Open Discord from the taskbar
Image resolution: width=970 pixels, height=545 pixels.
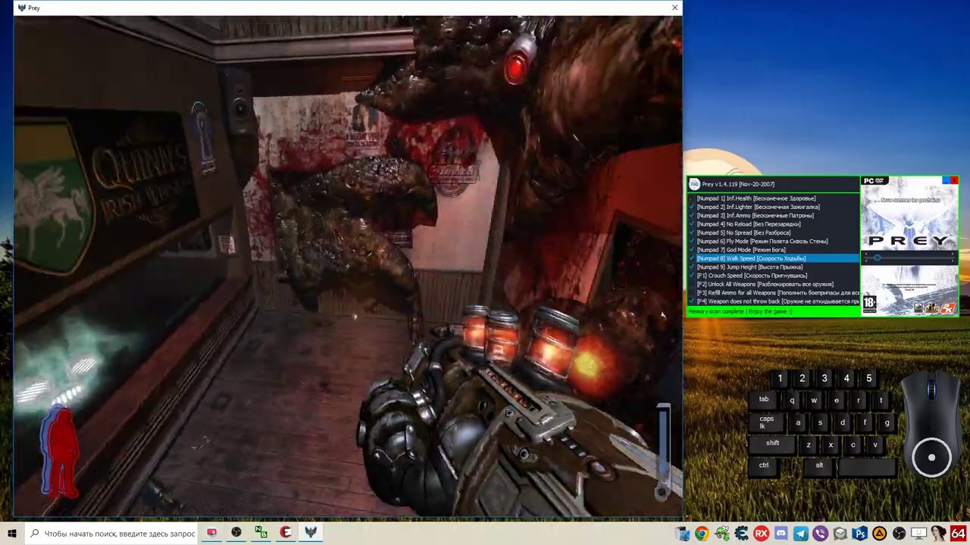(x=781, y=534)
